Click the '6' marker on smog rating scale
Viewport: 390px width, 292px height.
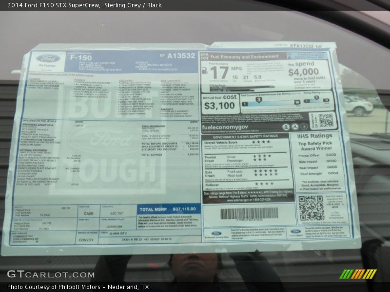tap(316, 98)
